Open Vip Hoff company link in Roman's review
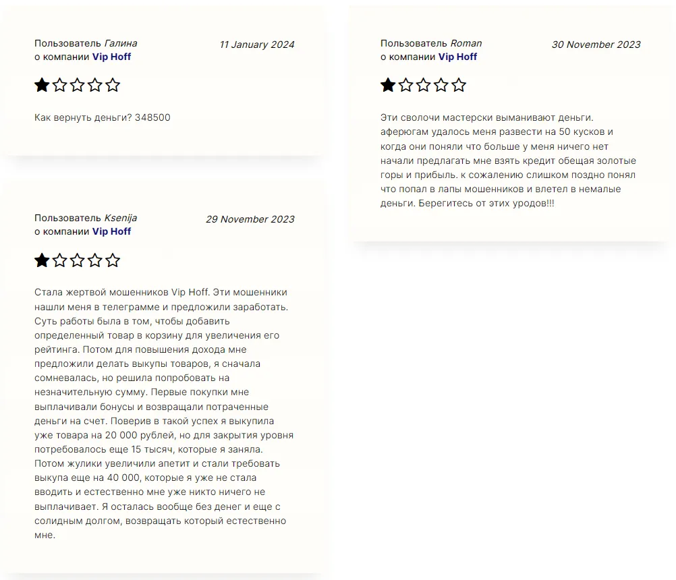This screenshot has height=580, width=676. 457,57
